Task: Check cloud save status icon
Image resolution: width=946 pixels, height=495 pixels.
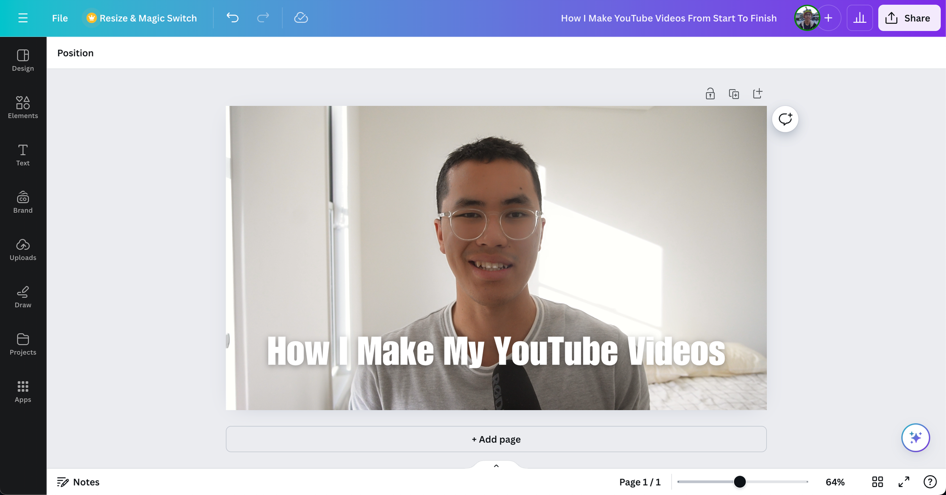Action: coord(301,18)
